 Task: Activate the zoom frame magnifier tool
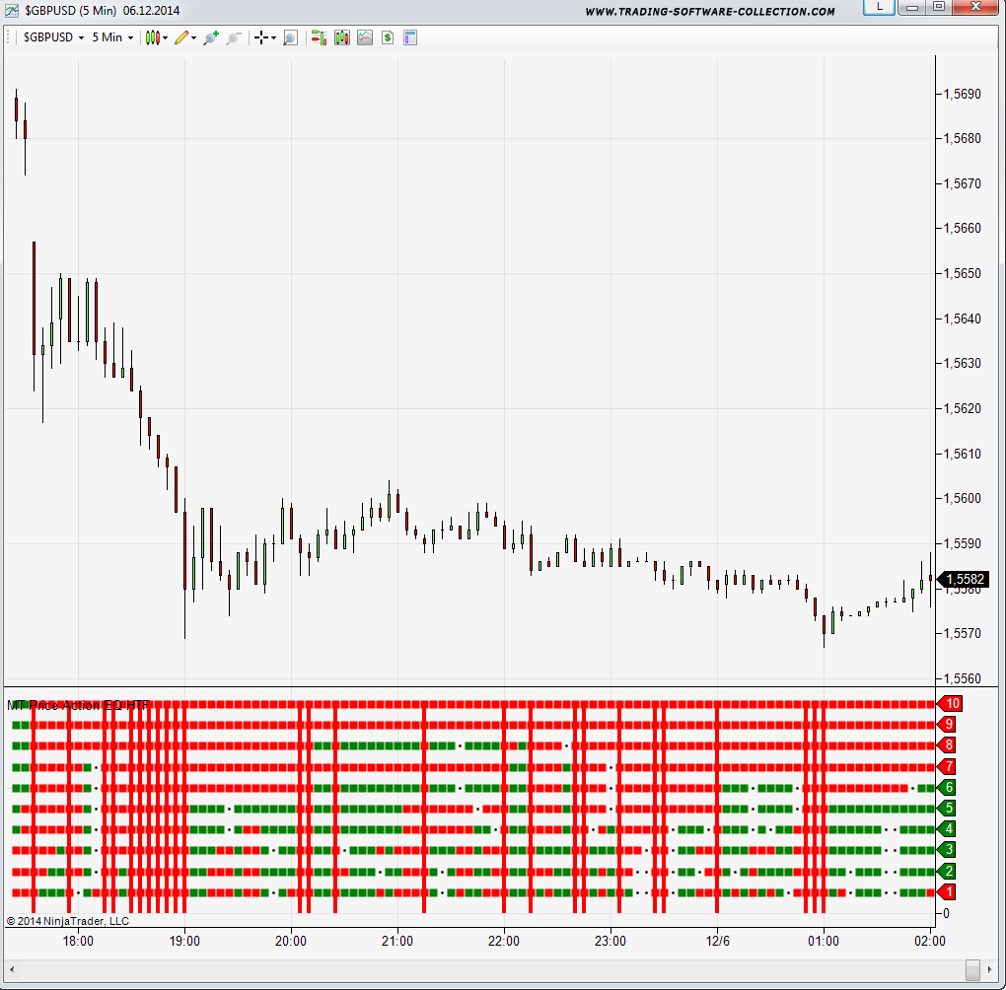290,37
